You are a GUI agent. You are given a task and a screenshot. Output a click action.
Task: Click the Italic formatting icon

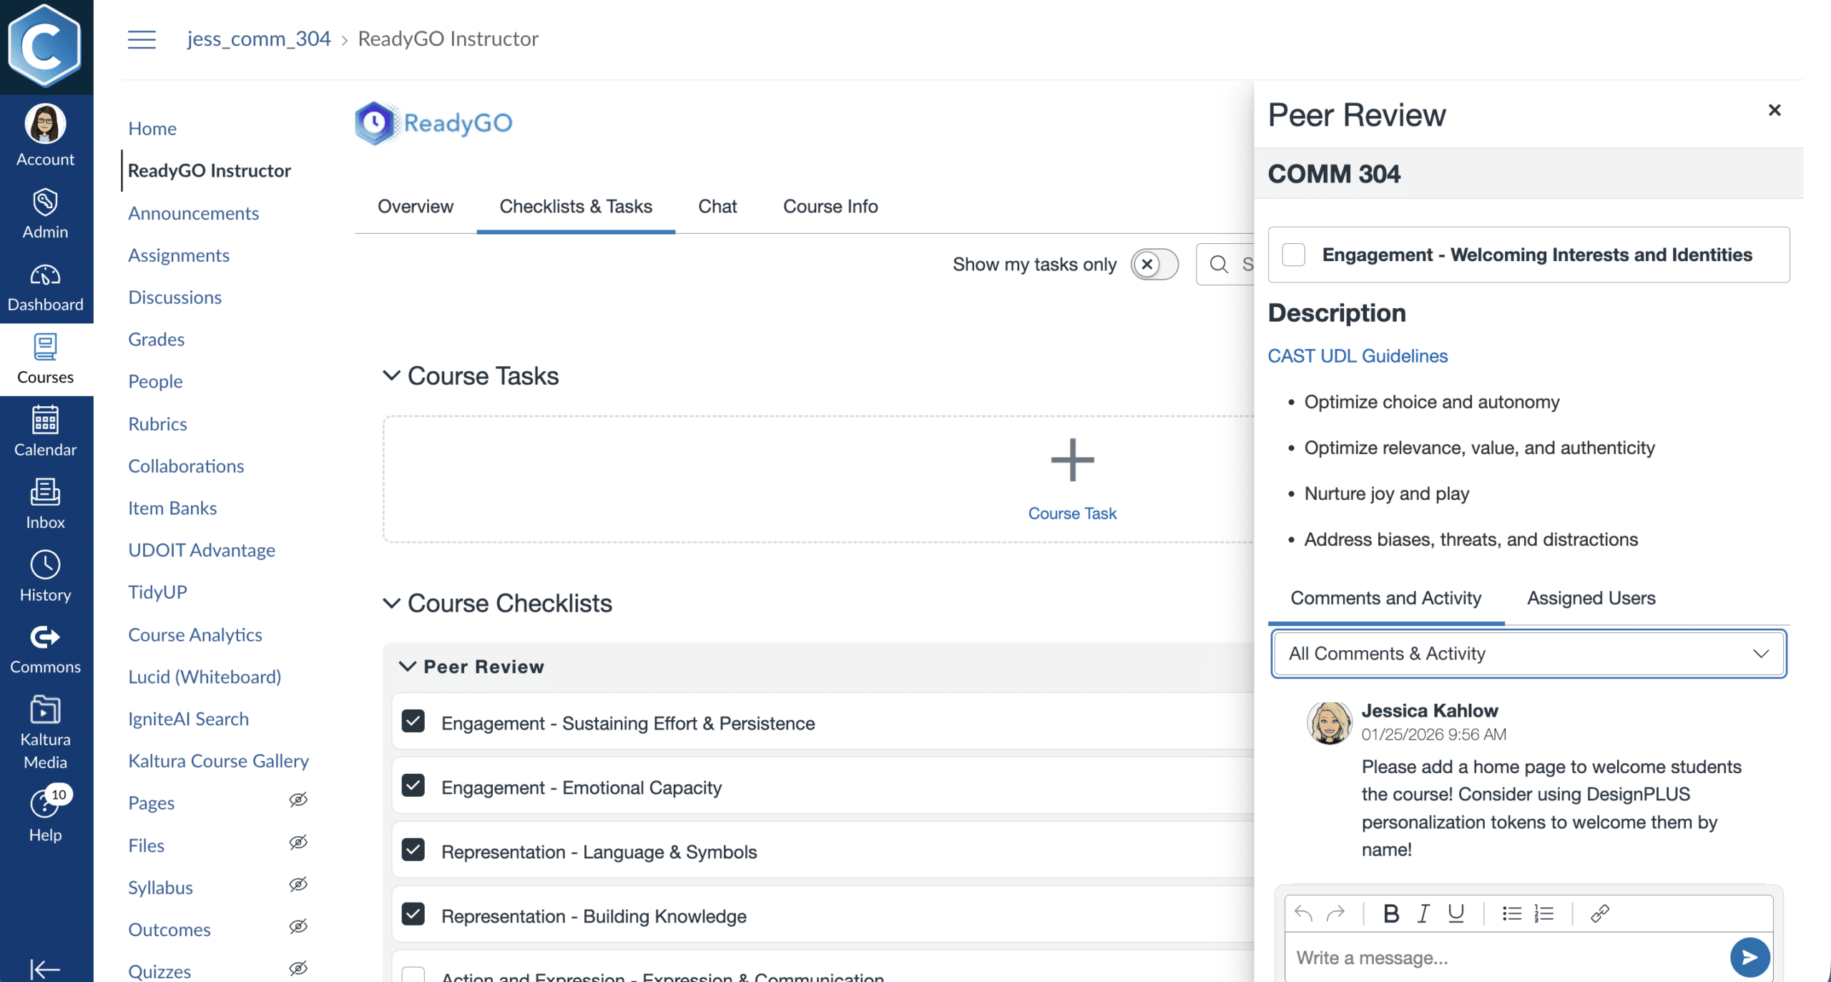(1423, 913)
